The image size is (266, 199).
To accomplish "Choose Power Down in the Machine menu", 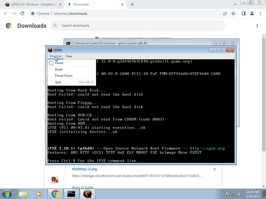I will tap(64, 76).
